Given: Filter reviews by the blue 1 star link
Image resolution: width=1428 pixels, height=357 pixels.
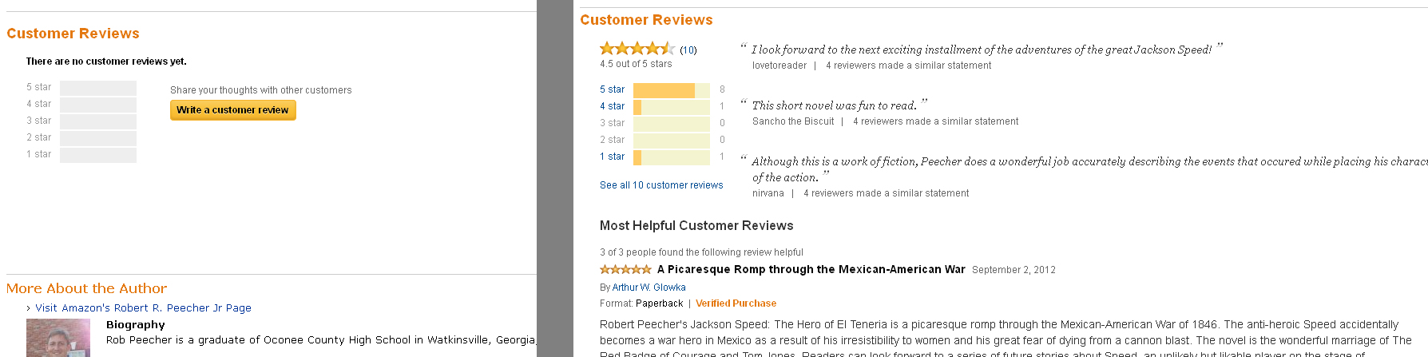Looking at the screenshot, I should [612, 157].
